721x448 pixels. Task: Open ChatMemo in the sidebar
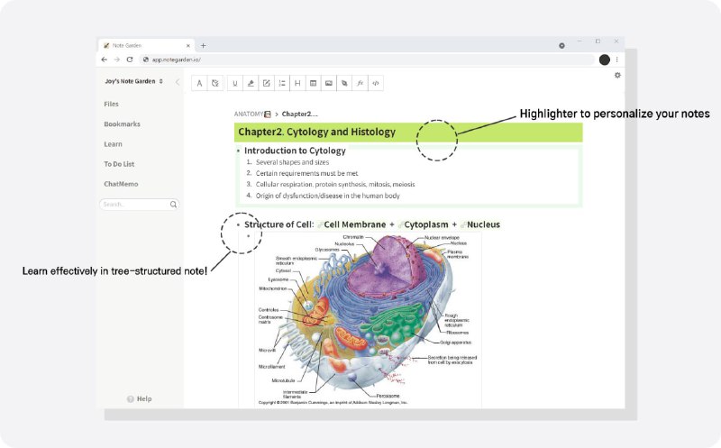(121, 184)
